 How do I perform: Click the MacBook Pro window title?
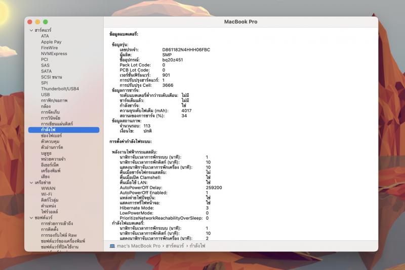point(241,22)
